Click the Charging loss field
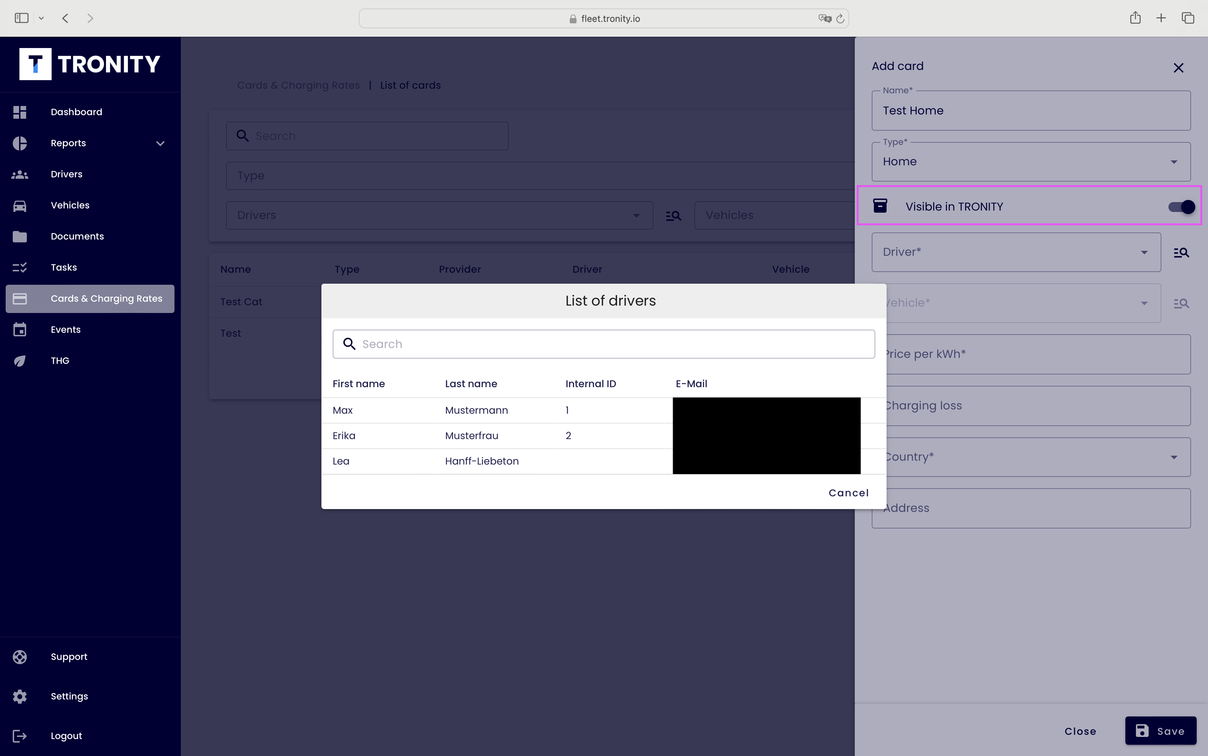The image size is (1208, 756). pos(1031,406)
